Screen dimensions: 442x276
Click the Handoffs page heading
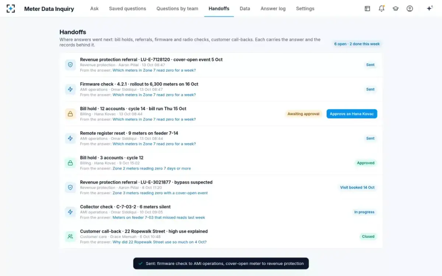point(73,32)
